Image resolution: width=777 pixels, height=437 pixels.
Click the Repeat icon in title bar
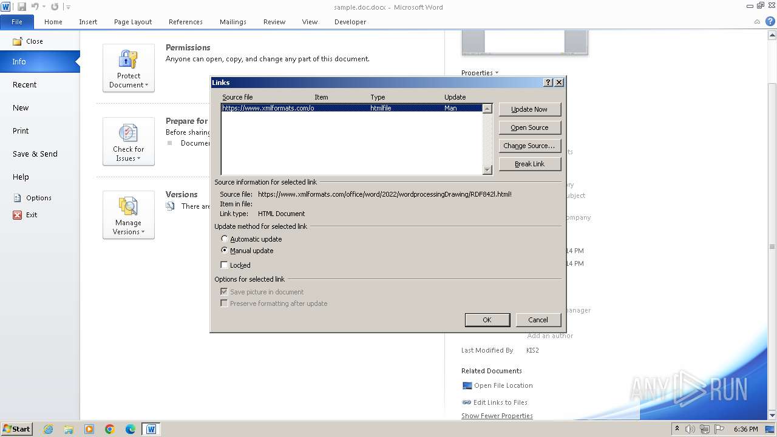tap(55, 7)
